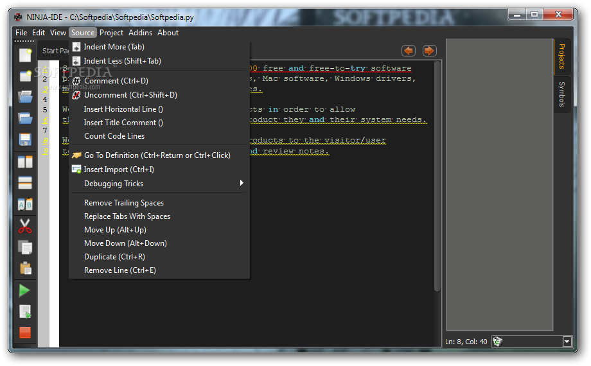Close the open Source menu
The width and height of the screenshot is (591, 366).
[83, 33]
